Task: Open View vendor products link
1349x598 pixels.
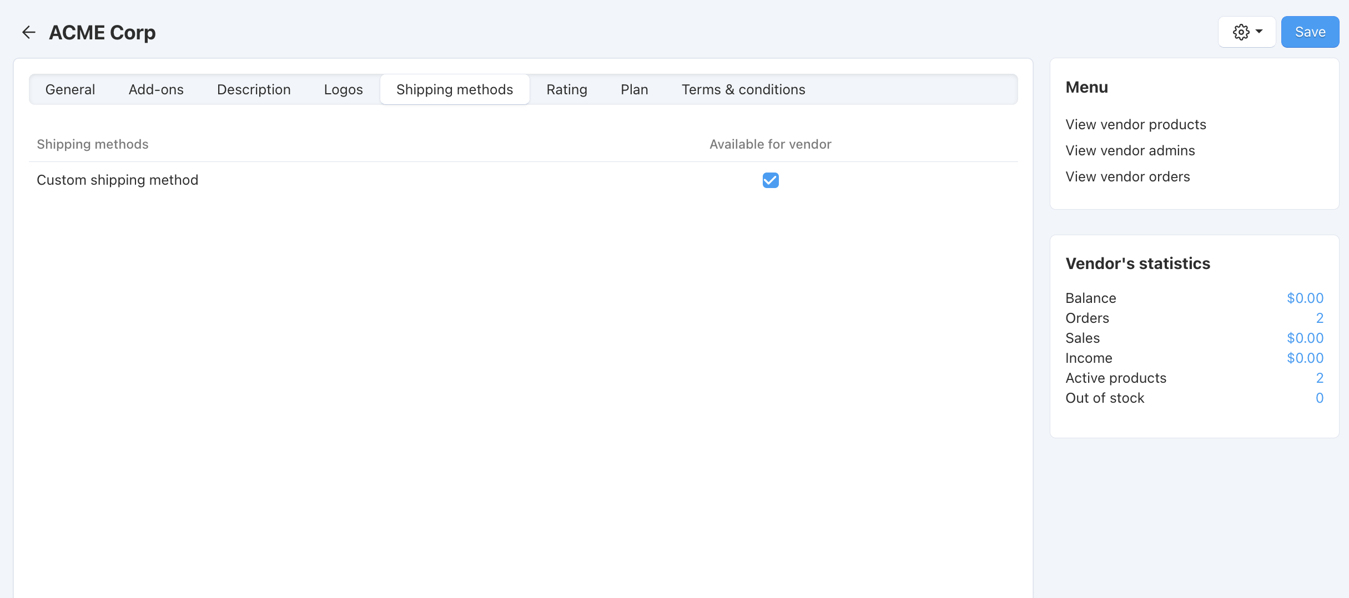Action: (x=1136, y=124)
